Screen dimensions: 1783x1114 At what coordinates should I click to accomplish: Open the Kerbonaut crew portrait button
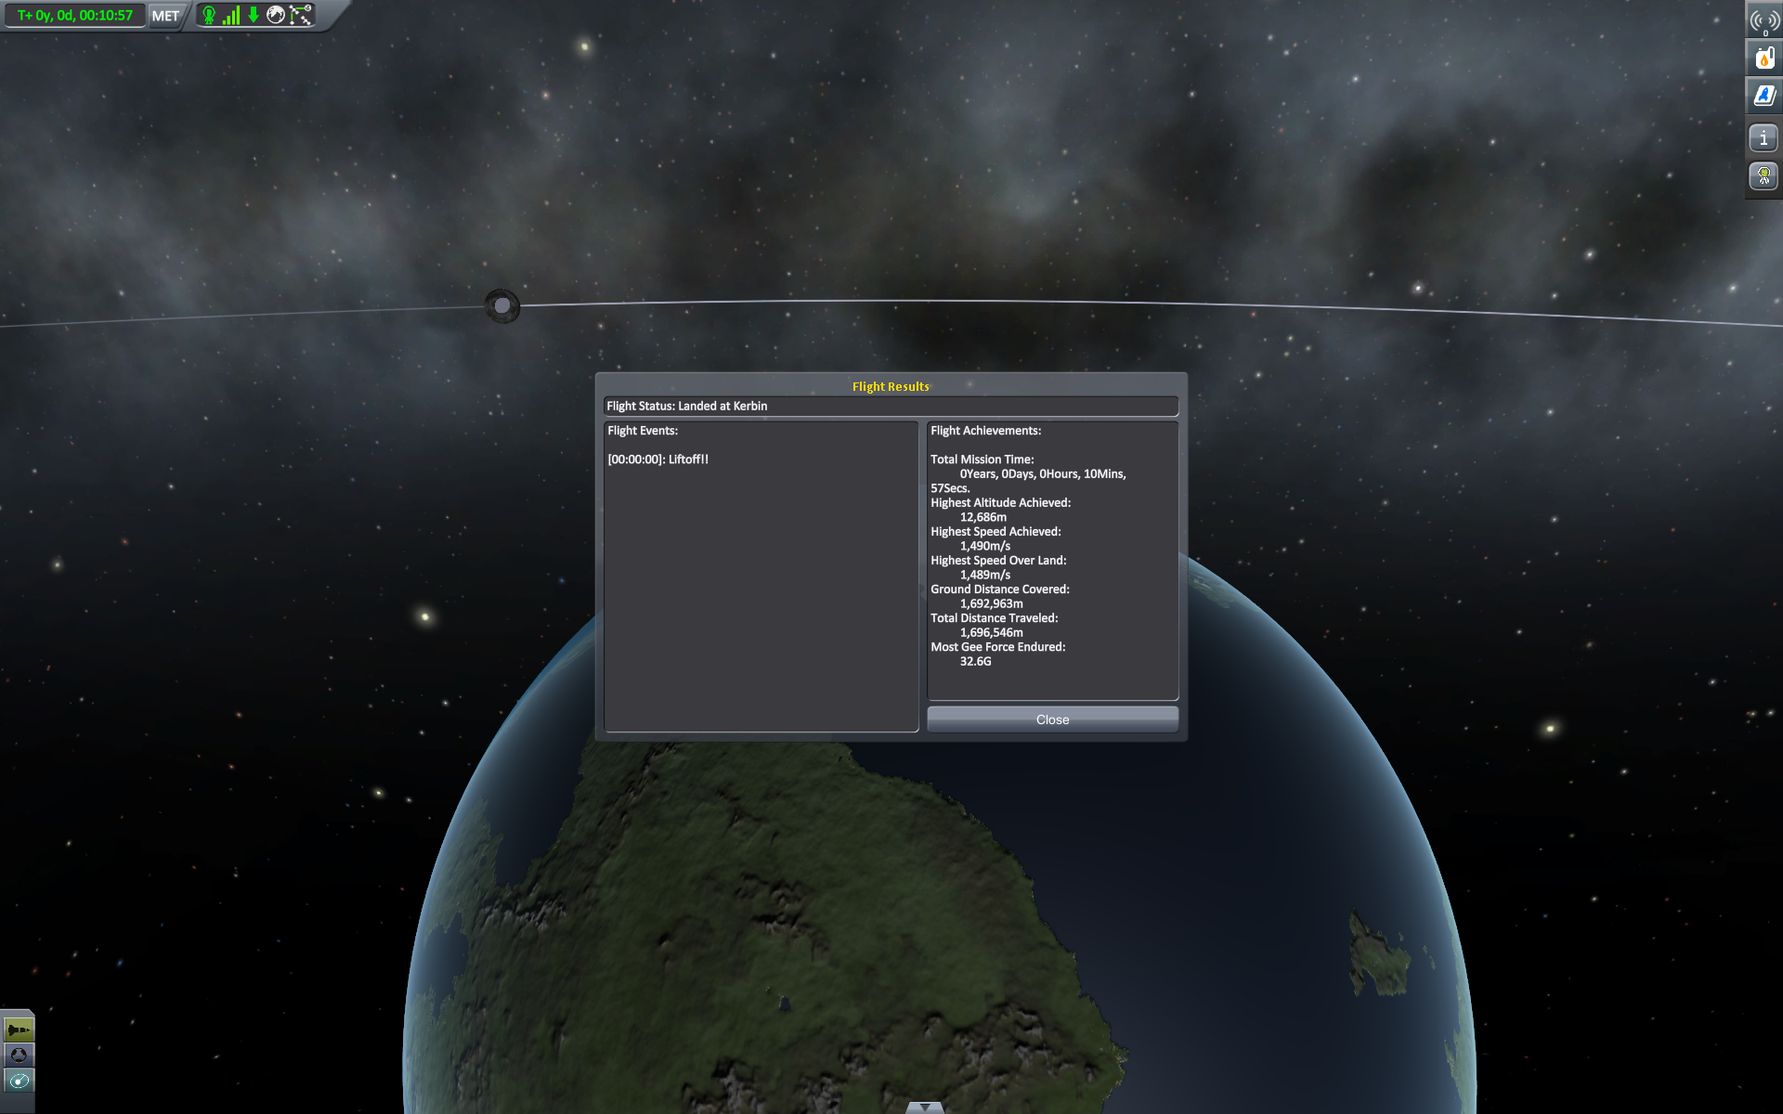1763,175
